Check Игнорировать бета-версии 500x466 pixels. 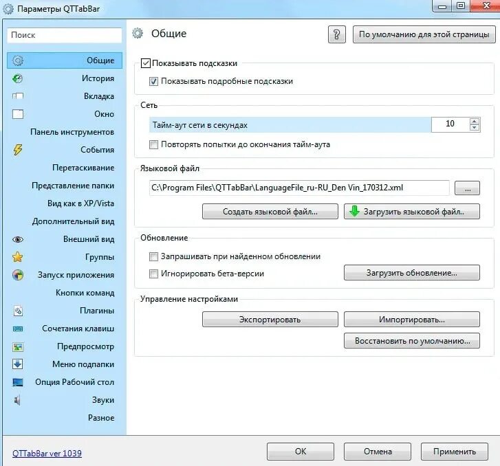153,274
